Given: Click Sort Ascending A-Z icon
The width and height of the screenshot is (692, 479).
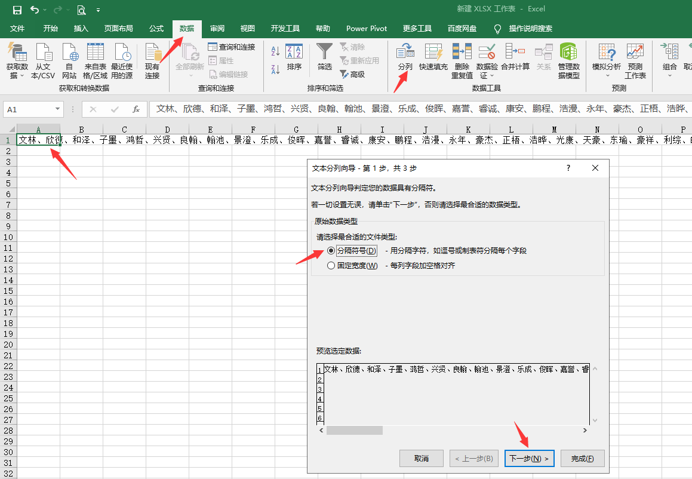Looking at the screenshot, I should 275,51.
